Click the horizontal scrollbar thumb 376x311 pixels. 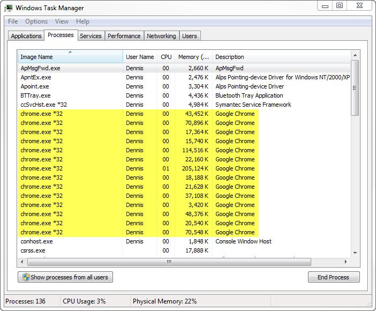(169, 262)
